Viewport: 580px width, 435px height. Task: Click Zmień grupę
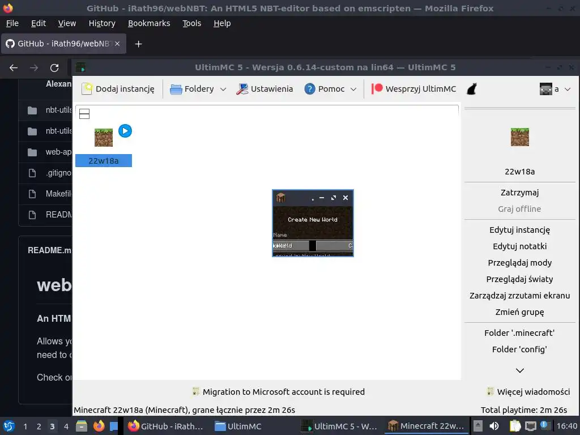coord(520,312)
